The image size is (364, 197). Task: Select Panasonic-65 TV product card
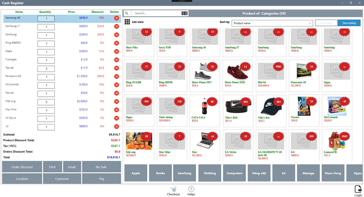[304, 76]
